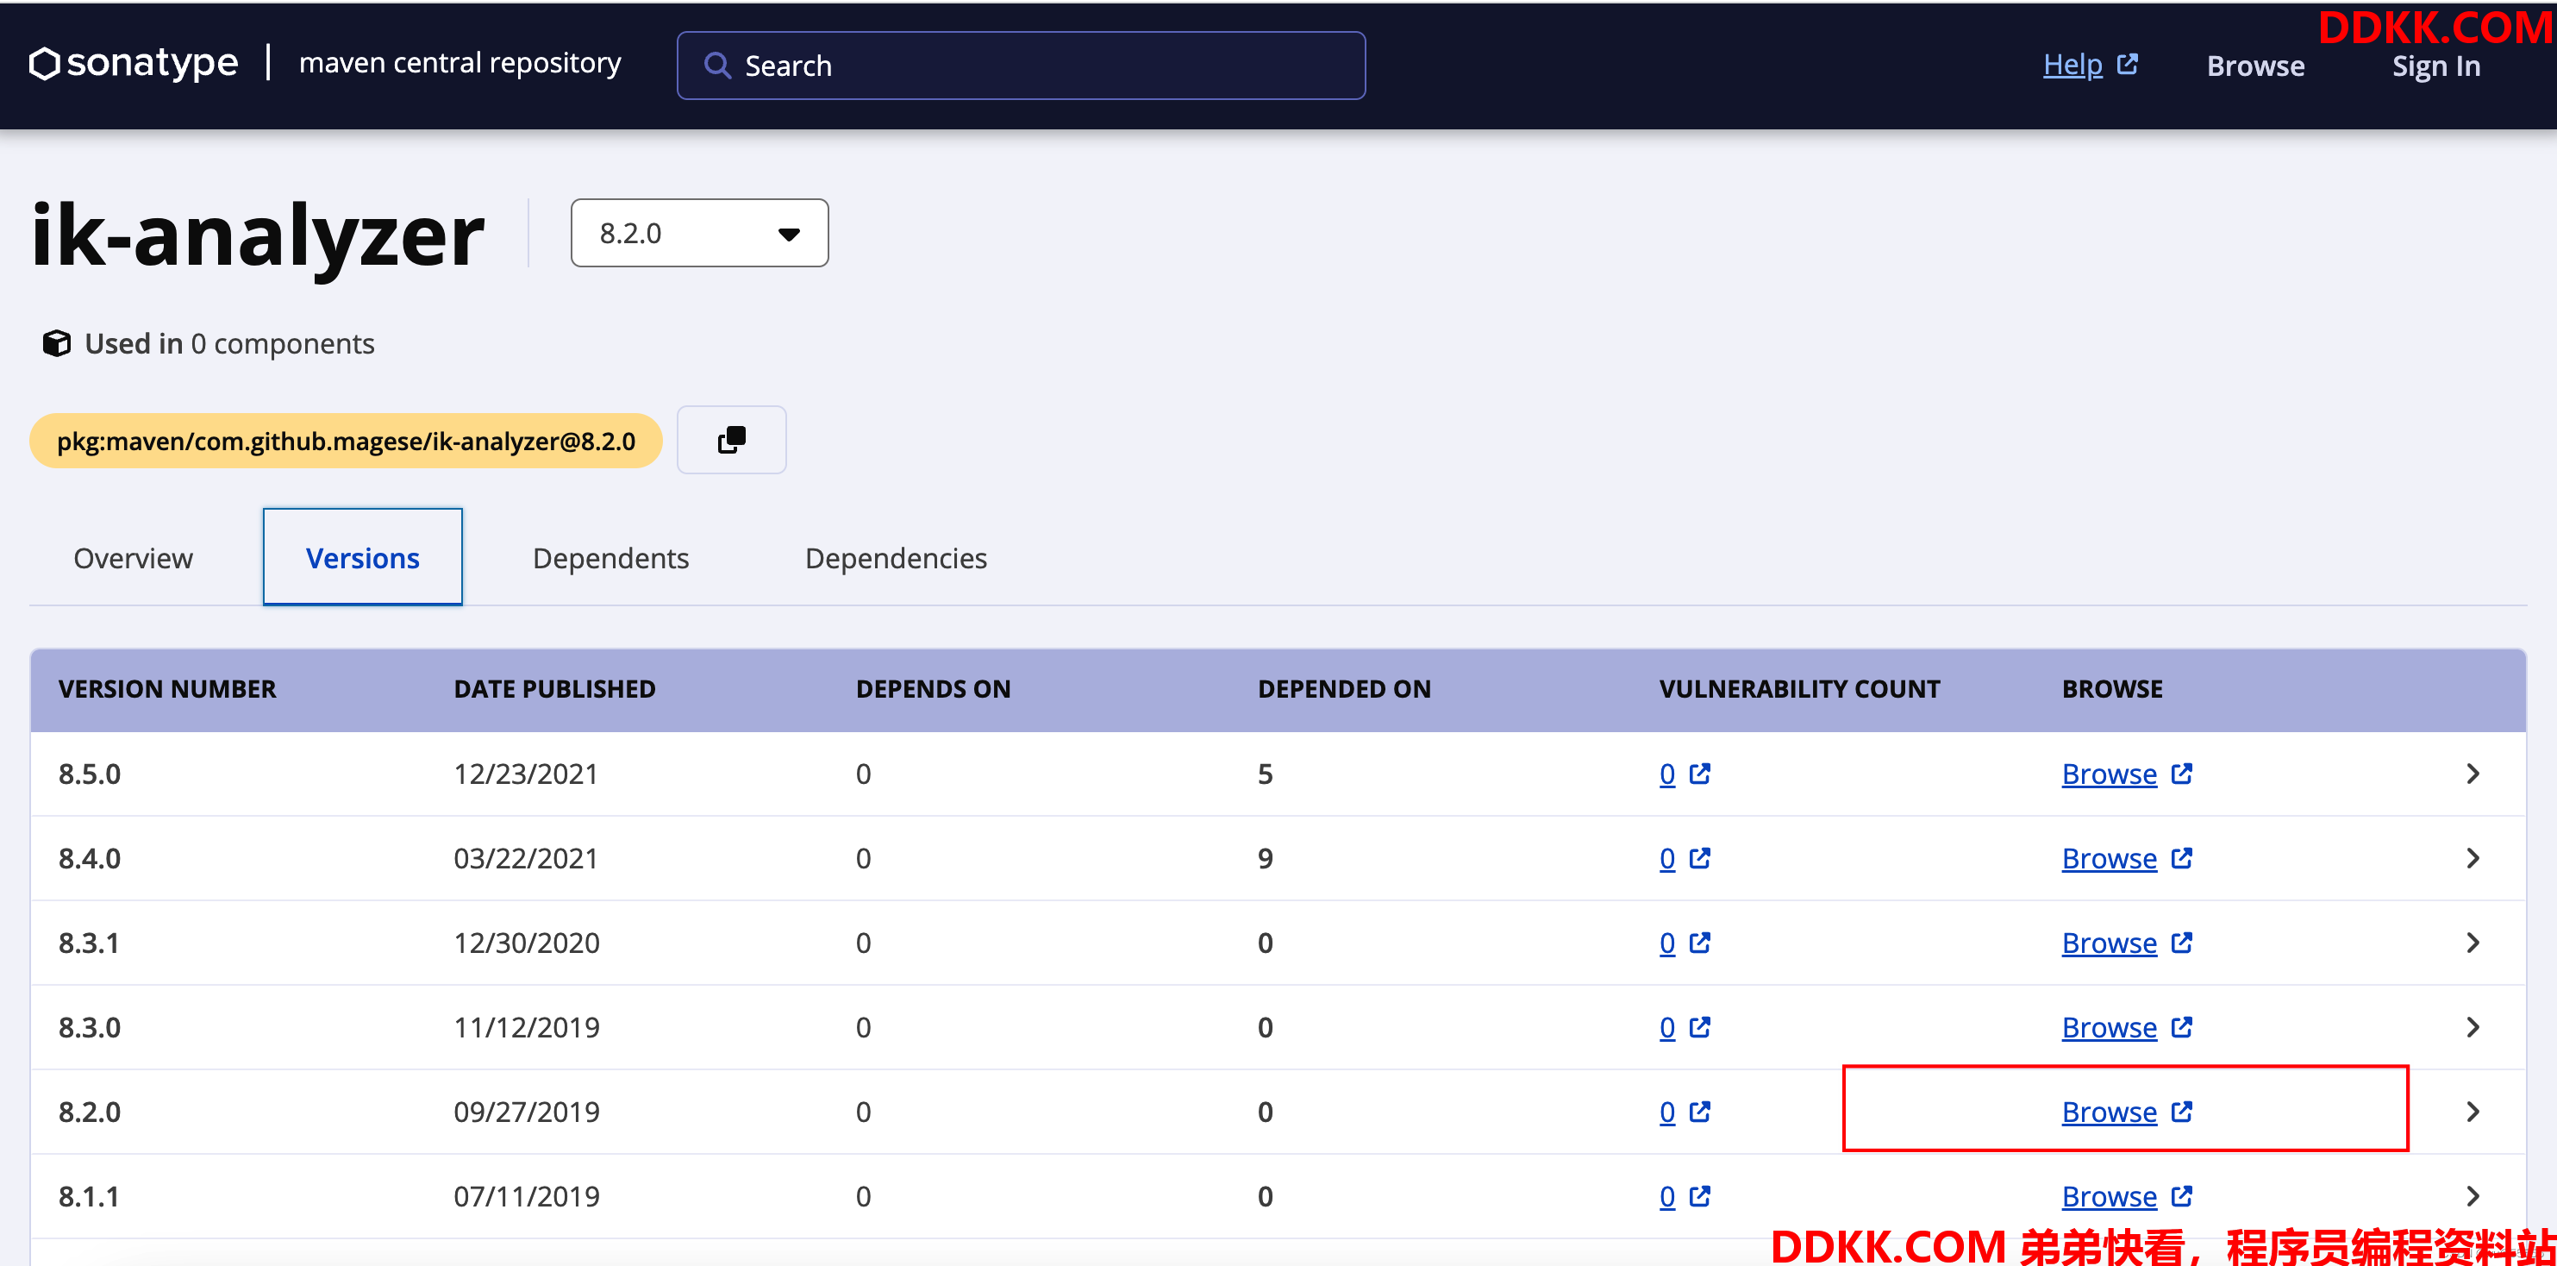Click Browse in the top navigation
The width and height of the screenshot is (2557, 1266).
coord(2255,66)
